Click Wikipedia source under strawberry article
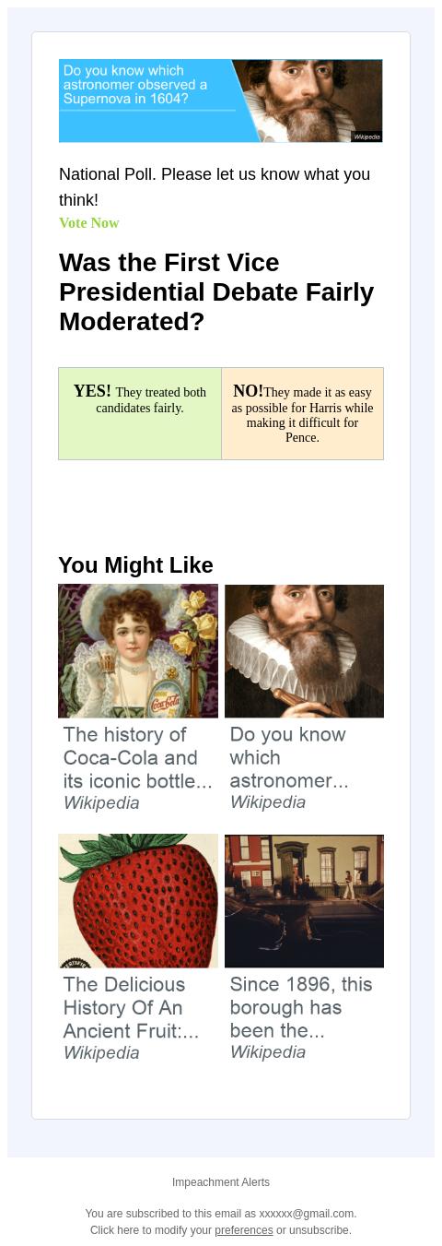 coord(101,1053)
